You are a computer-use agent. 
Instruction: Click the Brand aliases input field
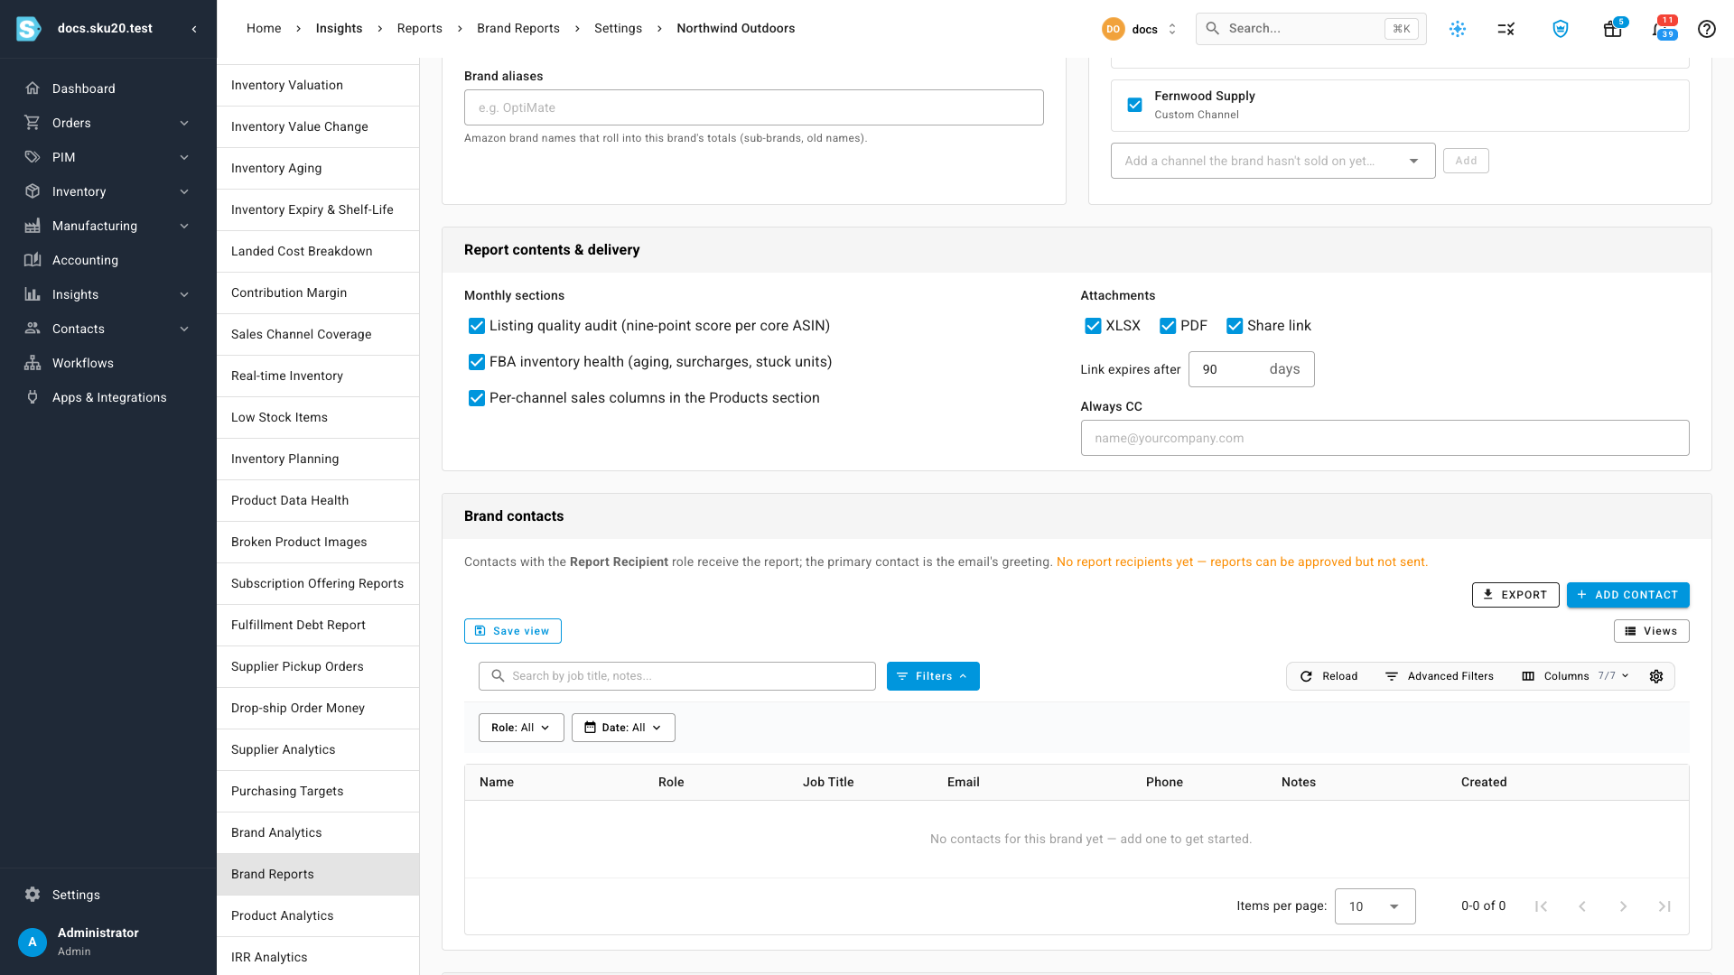753,107
